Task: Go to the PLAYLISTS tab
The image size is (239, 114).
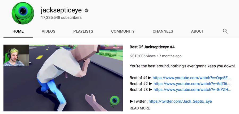Action: [x=83, y=31]
